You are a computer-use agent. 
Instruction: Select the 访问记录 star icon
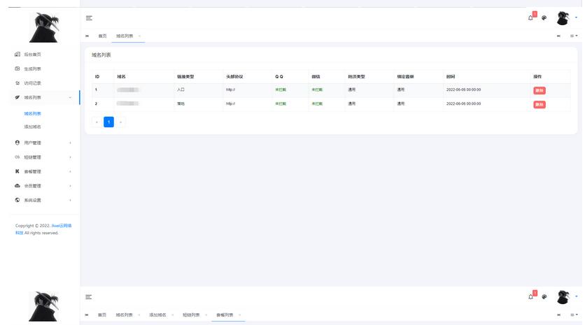(x=17, y=83)
